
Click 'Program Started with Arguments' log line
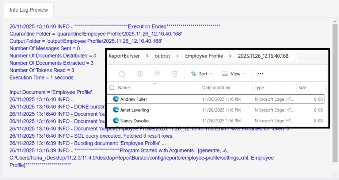click(x=119, y=151)
